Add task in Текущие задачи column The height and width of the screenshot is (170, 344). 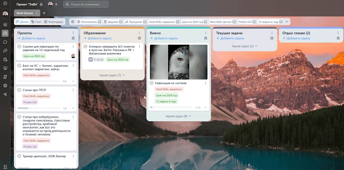[230, 38]
